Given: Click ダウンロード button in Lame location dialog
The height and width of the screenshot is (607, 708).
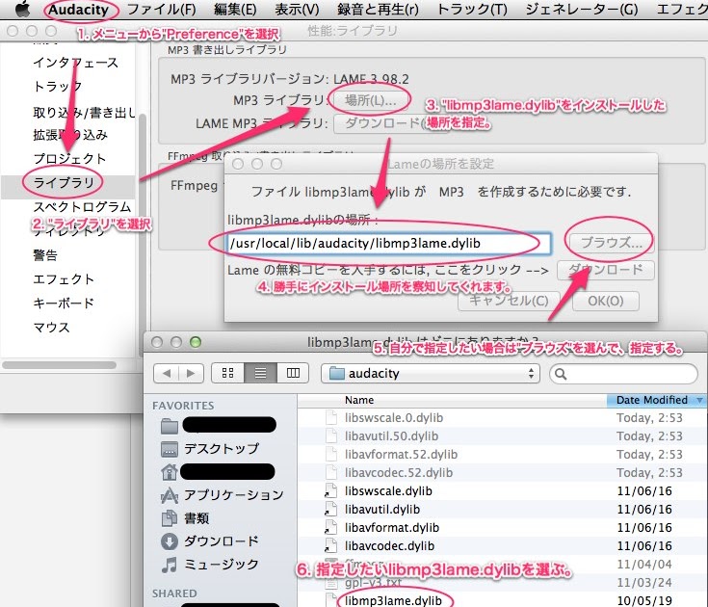Looking at the screenshot, I should pyautogui.click(x=606, y=270).
